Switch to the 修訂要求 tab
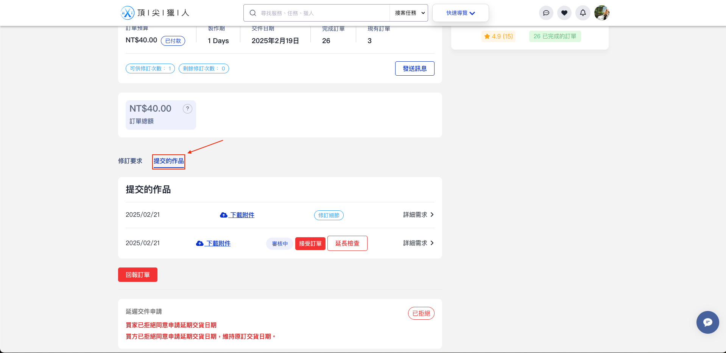Image resolution: width=726 pixels, height=353 pixels. 130,161
